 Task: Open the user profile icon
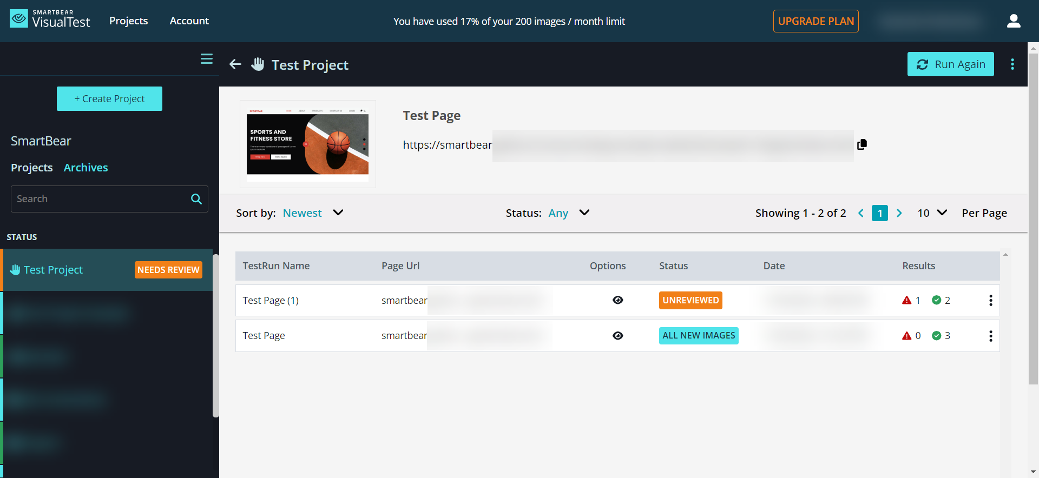[1013, 21]
